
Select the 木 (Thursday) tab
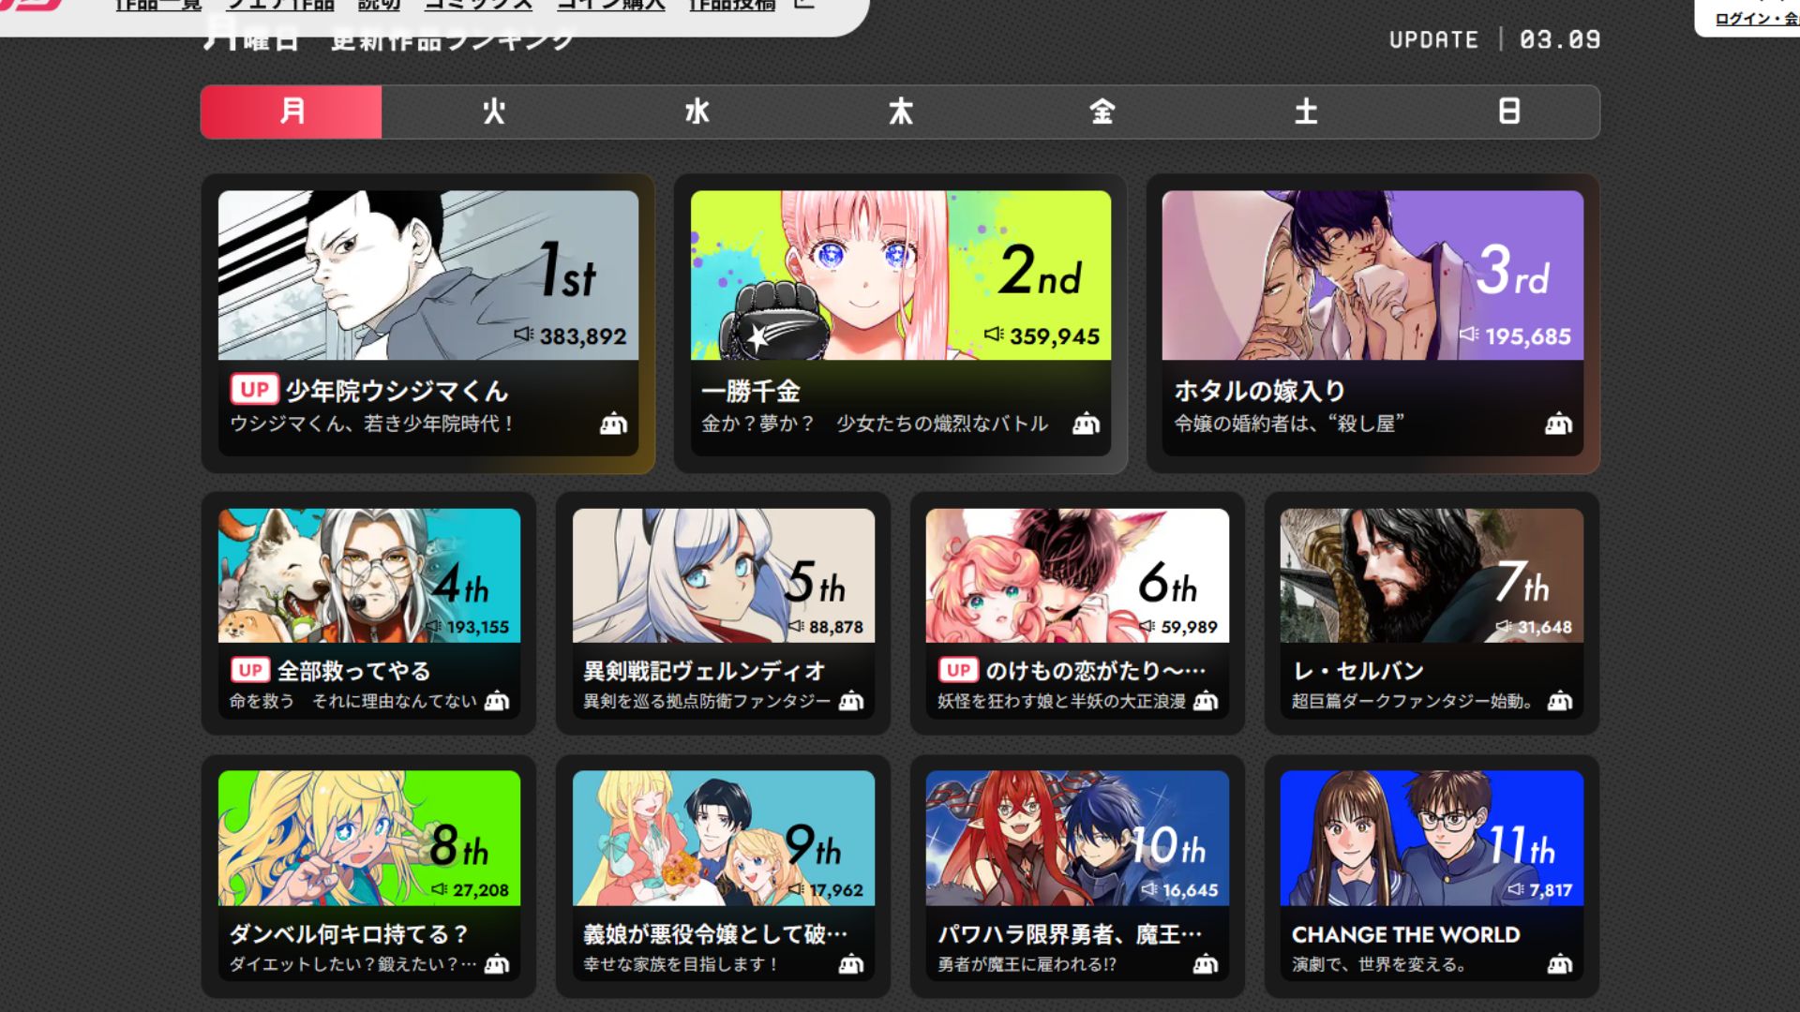click(900, 112)
